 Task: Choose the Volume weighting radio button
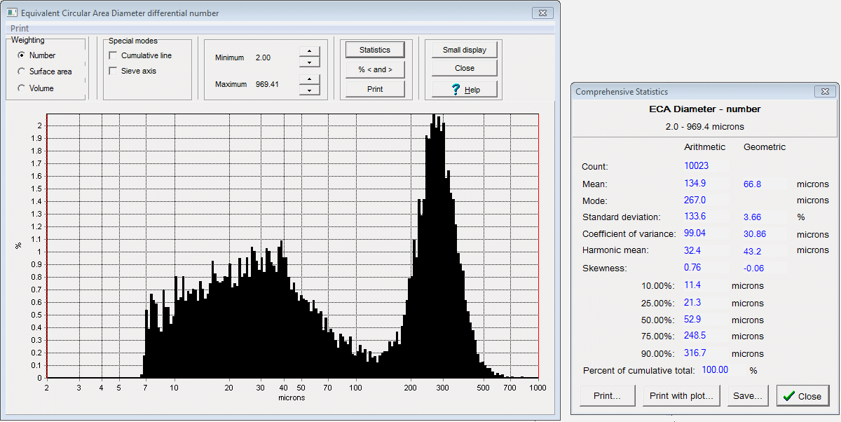click(x=22, y=88)
